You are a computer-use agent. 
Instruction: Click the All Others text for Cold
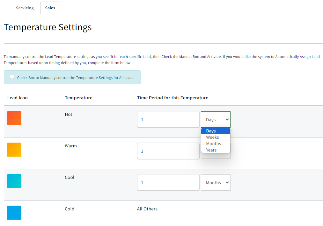click(147, 209)
